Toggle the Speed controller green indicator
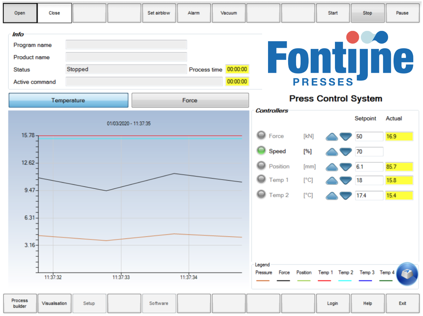The image size is (423, 316). [x=261, y=150]
